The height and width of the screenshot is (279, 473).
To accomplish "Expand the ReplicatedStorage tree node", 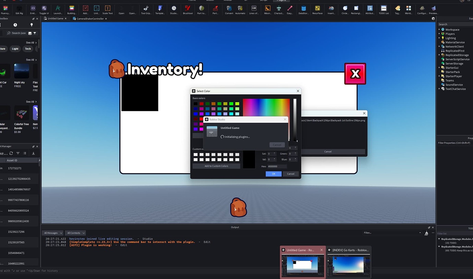I will click(439, 55).
